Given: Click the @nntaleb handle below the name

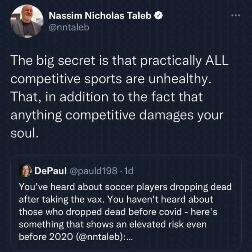Looking at the screenshot, I should [x=69, y=27].
